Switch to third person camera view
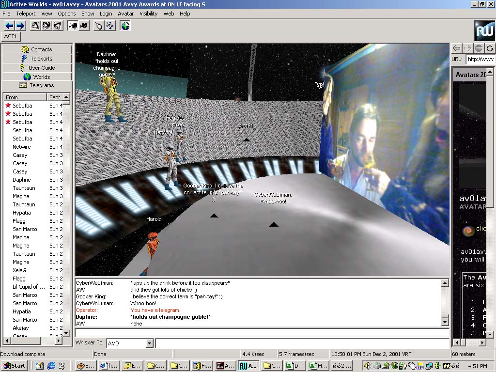This screenshot has width=496, height=372. tap(84, 26)
